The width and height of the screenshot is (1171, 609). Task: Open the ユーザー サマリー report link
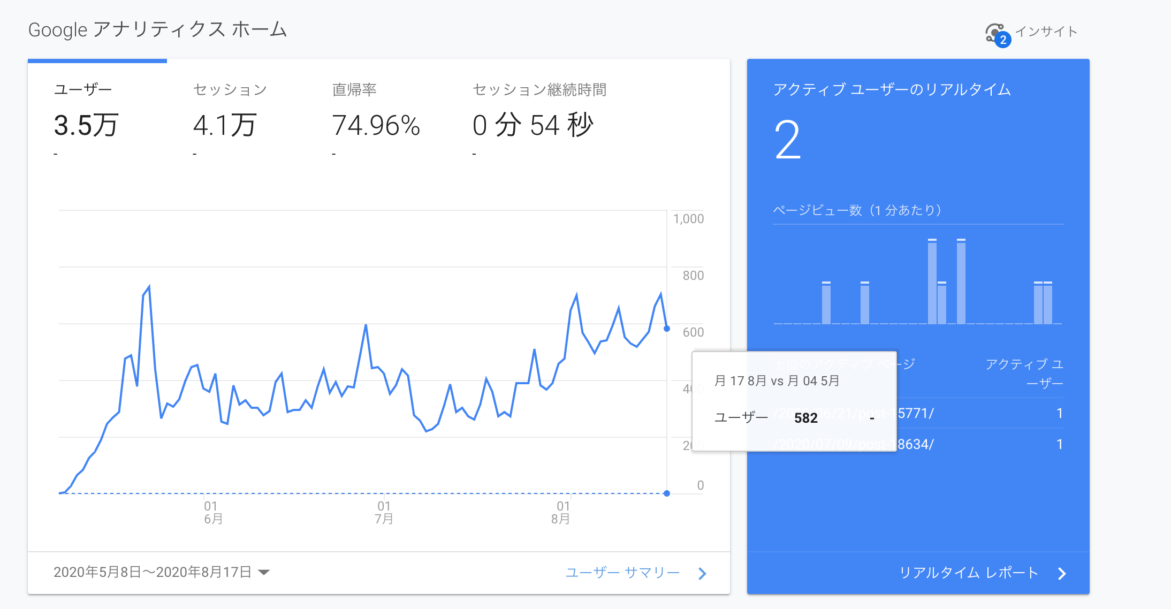pyautogui.click(x=622, y=573)
